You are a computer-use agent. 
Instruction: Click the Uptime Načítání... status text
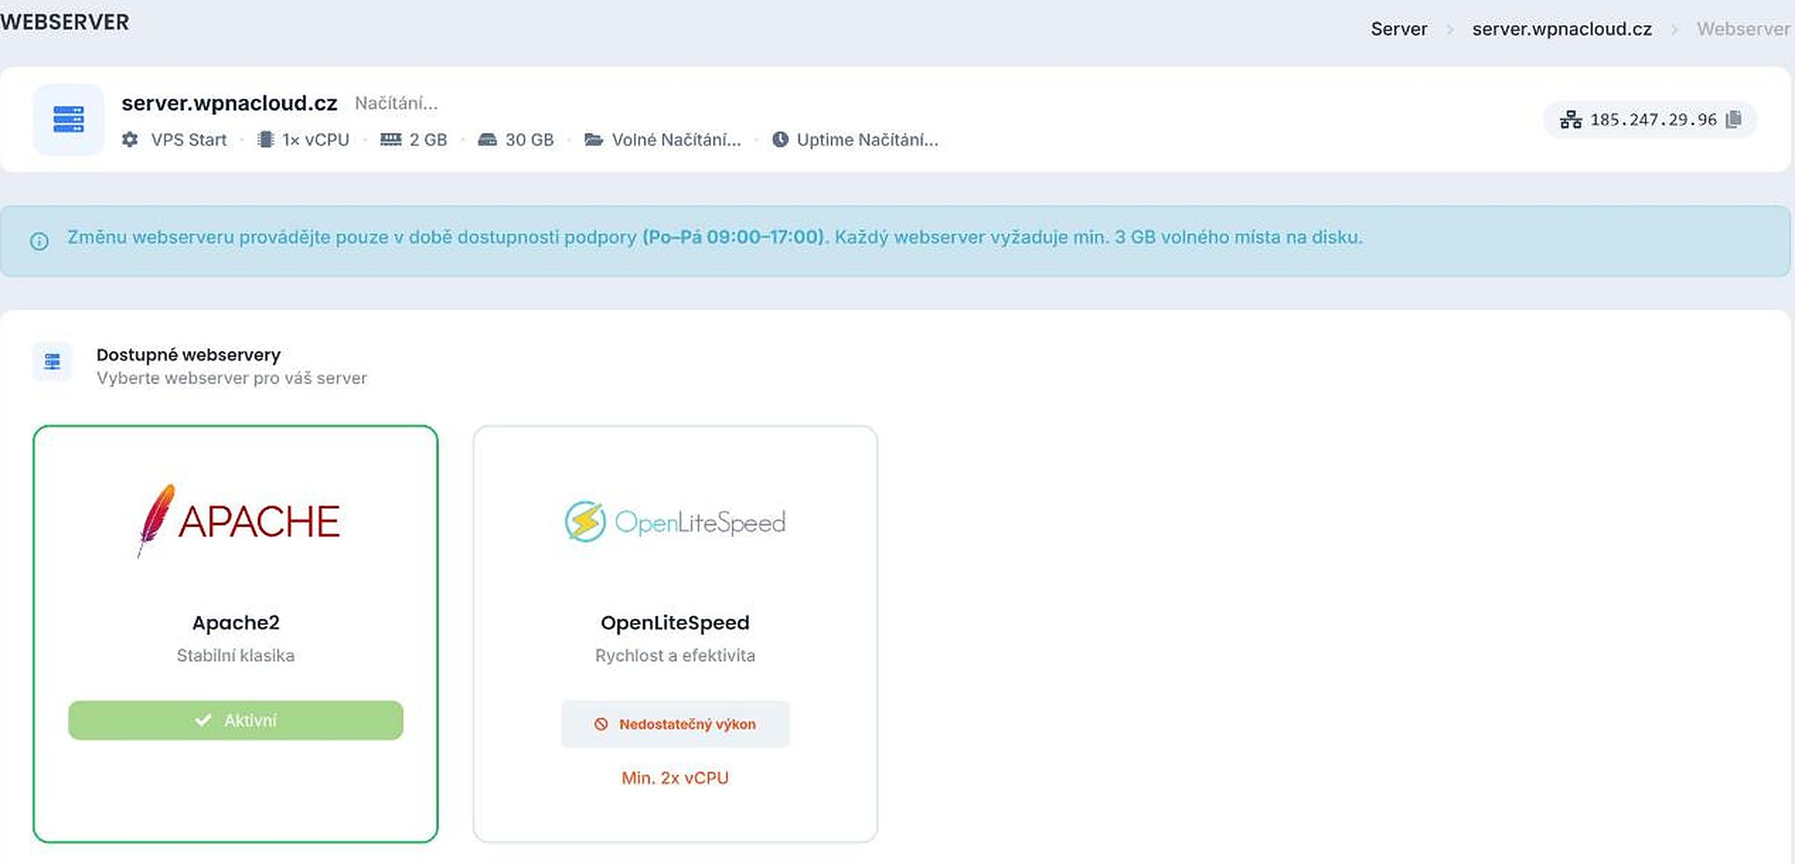click(x=867, y=139)
